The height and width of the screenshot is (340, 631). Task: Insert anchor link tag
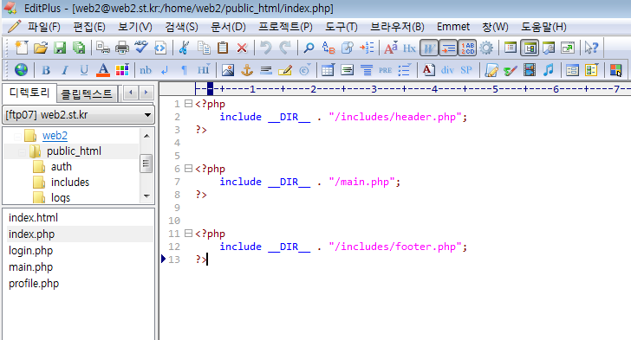click(x=247, y=70)
